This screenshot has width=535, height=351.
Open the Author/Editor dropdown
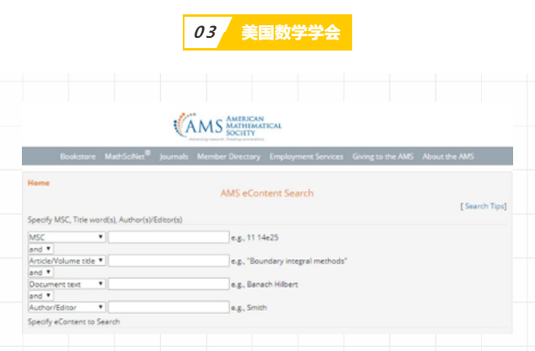pos(67,308)
